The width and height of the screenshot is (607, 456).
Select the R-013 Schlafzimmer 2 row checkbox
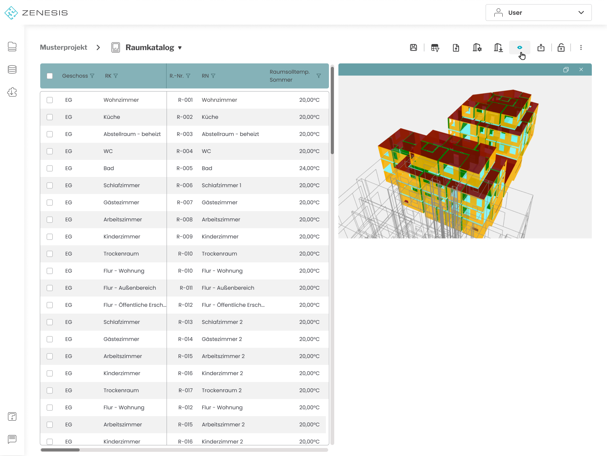coord(50,322)
